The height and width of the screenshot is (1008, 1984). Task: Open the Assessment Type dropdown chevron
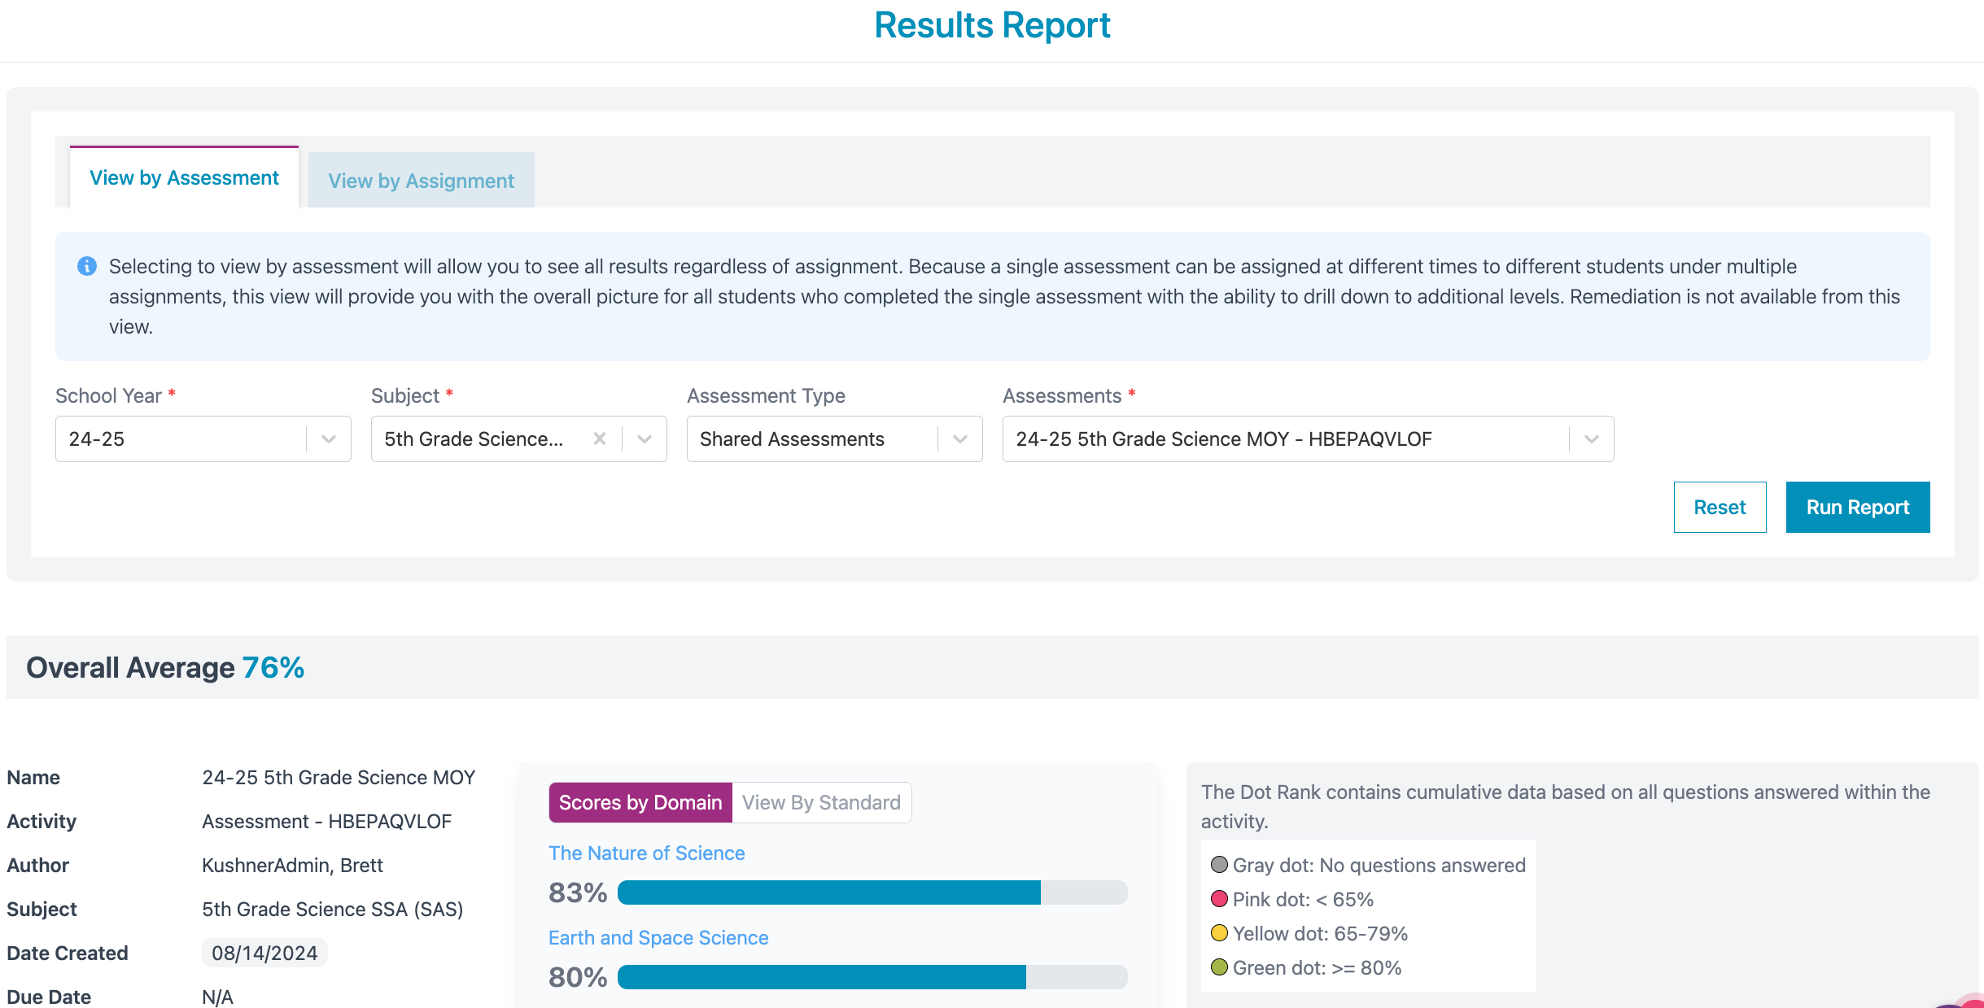[x=960, y=439]
